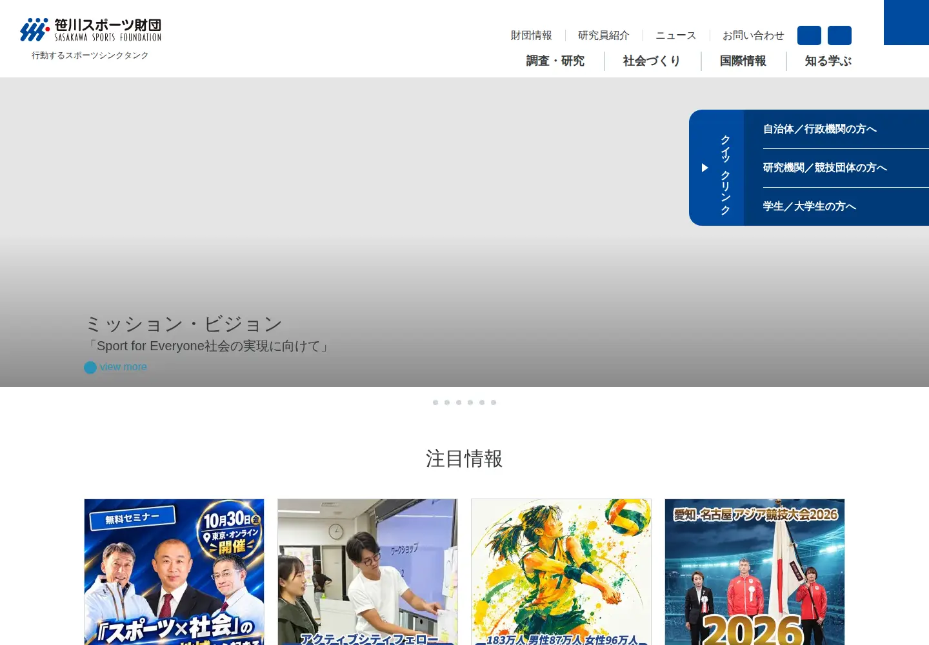Jump to the fourth carousel dot
Image resolution: width=929 pixels, height=645 pixels.
[x=470, y=402]
